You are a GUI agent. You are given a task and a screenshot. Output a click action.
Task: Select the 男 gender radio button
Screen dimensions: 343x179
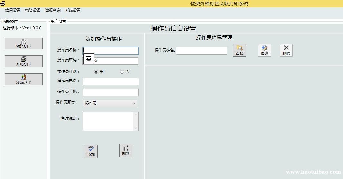(x=96, y=72)
